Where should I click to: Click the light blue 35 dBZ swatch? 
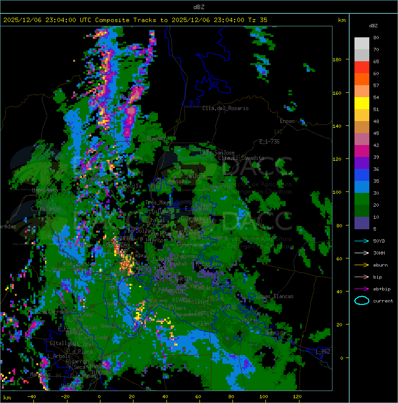click(x=362, y=187)
